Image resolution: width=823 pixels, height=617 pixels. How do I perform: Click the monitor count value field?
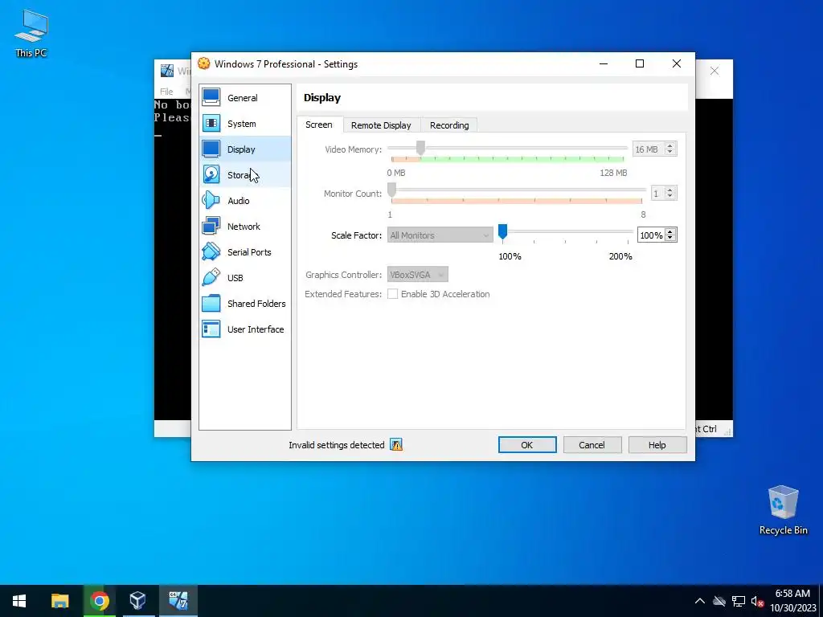click(657, 193)
